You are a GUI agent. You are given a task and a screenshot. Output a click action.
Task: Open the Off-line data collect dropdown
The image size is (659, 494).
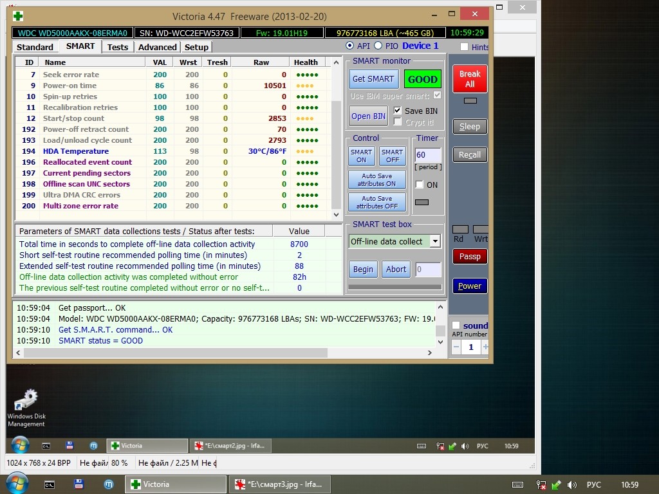click(436, 241)
